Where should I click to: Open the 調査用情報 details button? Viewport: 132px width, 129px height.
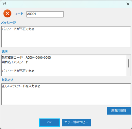click(x=119, y=111)
